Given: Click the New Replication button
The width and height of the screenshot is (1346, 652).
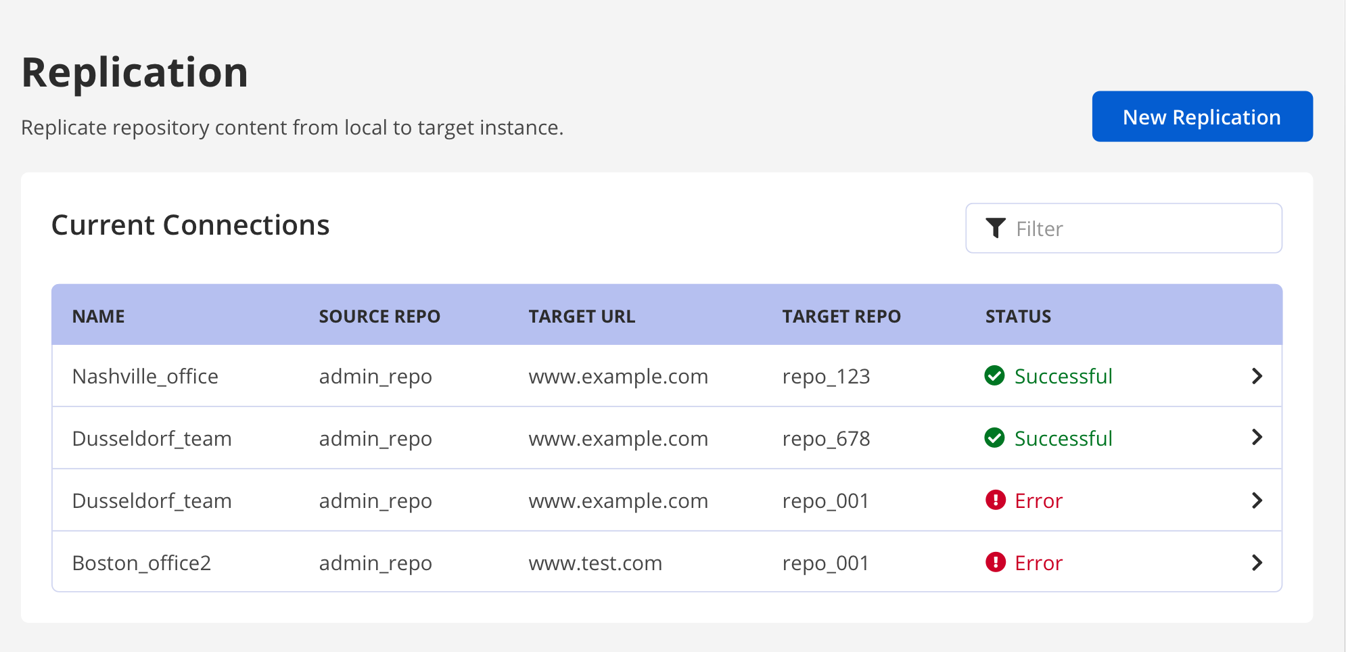Looking at the screenshot, I should tap(1202, 116).
